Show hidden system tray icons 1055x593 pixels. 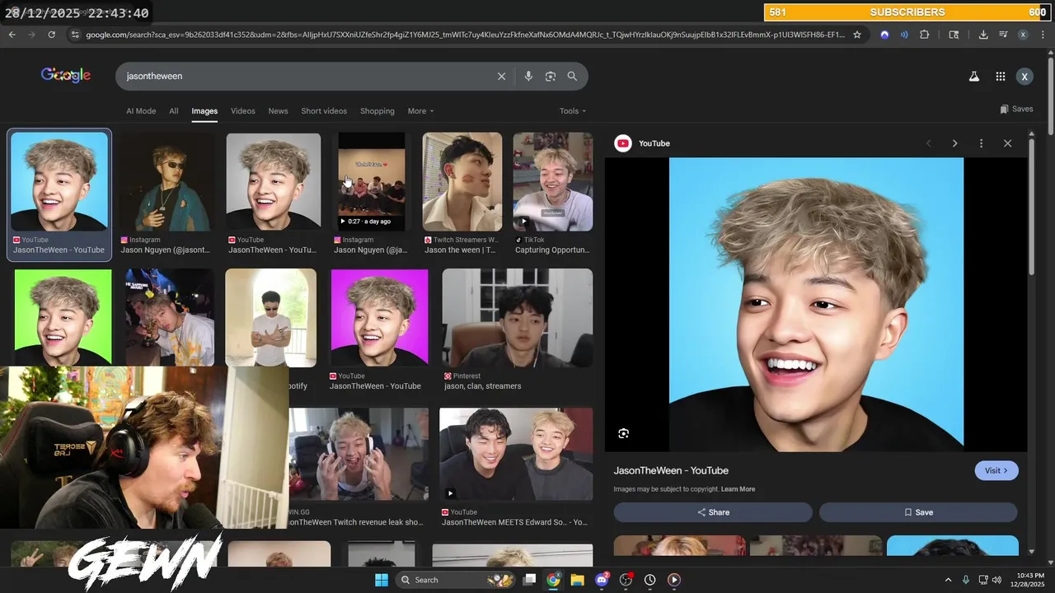pyautogui.click(x=948, y=580)
